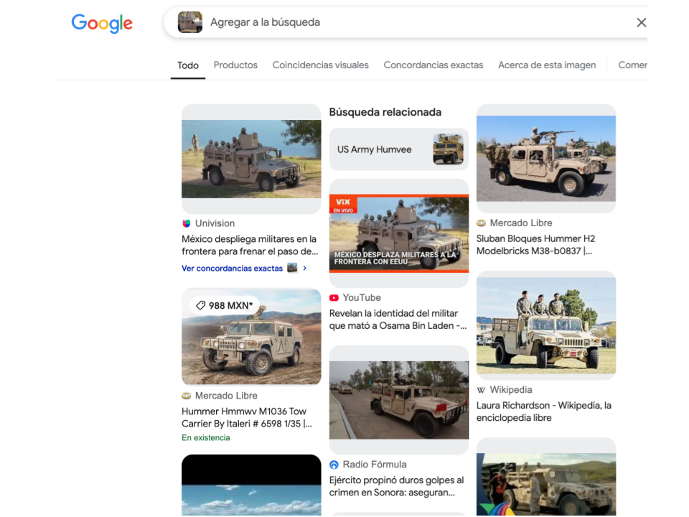Click the Univision source icon
Image resolution: width=689 pixels, height=517 pixels.
pos(187,223)
